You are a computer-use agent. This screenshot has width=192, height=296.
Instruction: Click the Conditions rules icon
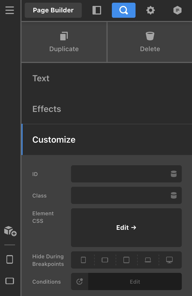pos(80,281)
